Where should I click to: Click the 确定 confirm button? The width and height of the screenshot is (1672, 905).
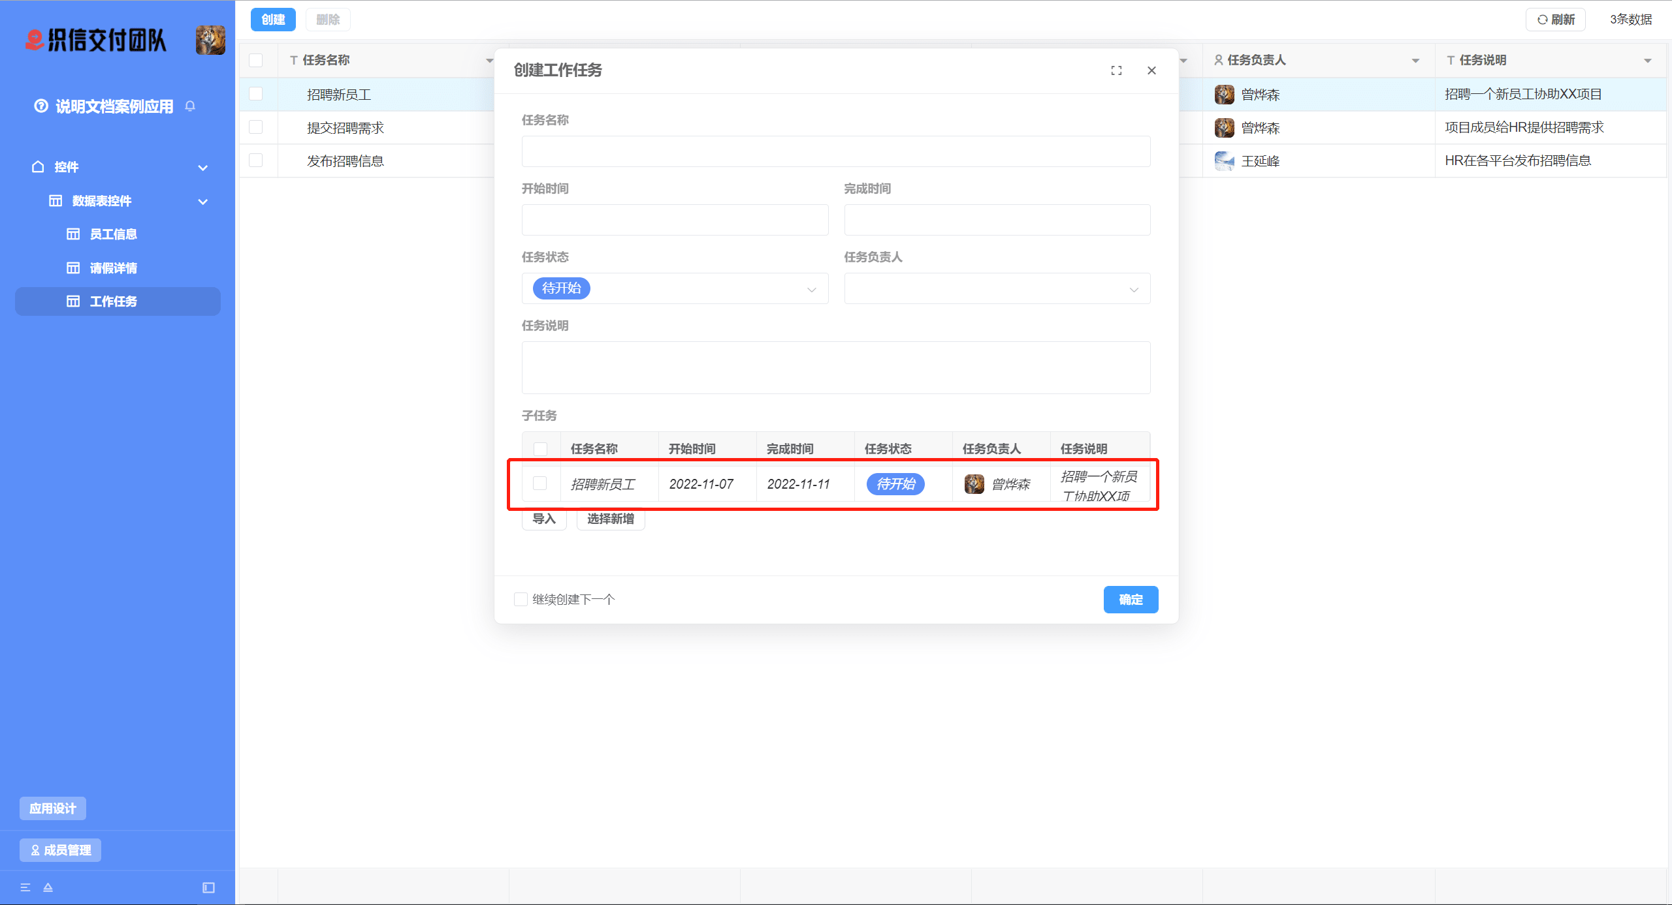[1131, 599]
